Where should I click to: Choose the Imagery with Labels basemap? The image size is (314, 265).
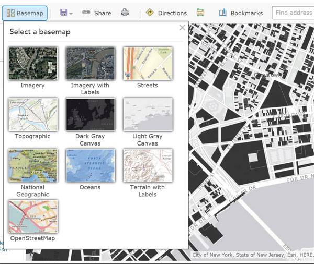point(90,63)
